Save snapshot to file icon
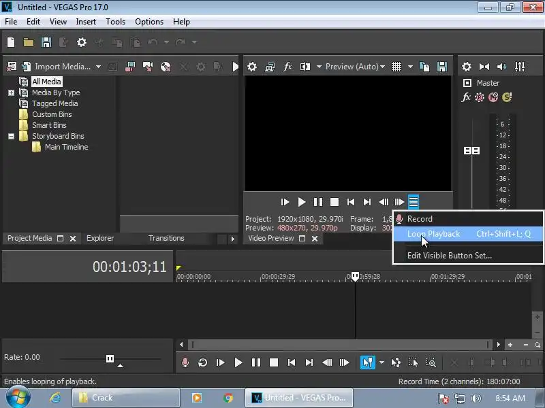The width and height of the screenshot is (545, 408). point(442,66)
